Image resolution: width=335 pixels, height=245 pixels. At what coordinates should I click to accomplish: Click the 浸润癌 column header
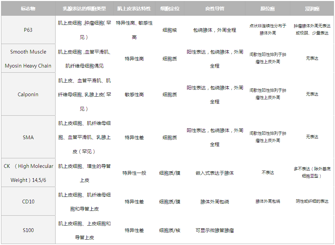click(x=312, y=9)
